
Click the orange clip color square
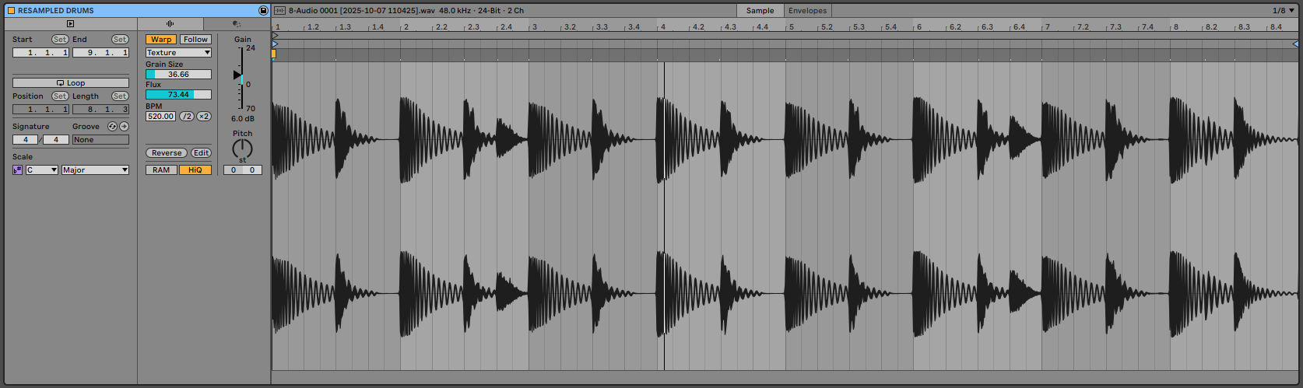click(11, 11)
